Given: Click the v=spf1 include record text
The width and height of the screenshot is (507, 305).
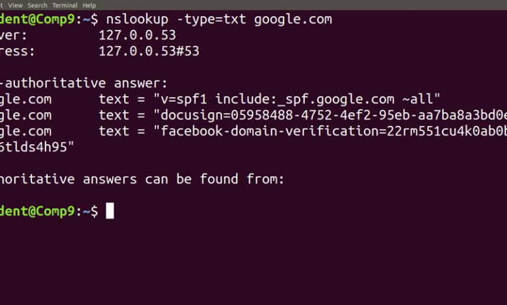Looking at the screenshot, I should click(297, 99).
